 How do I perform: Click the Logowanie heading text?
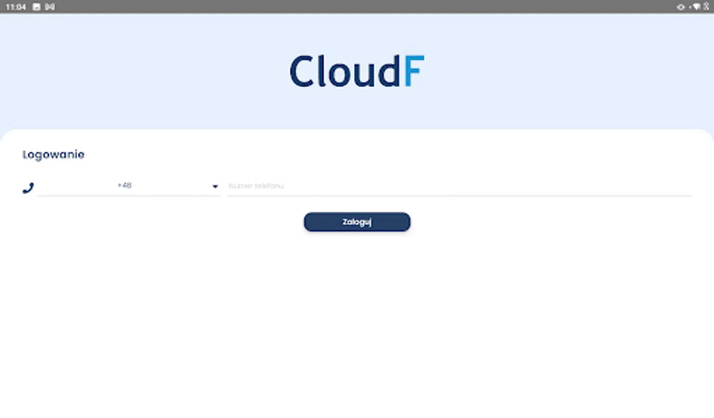click(x=53, y=155)
